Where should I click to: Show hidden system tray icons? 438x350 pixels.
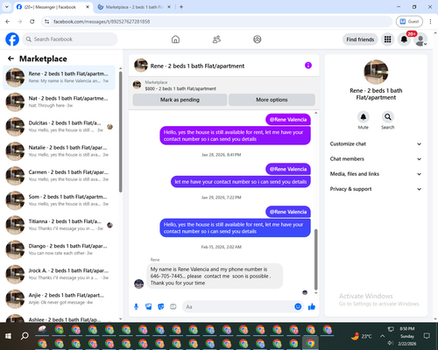[382, 336]
